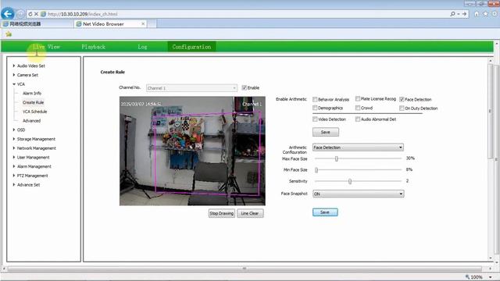The image size is (500, 281).
Task: Click the browser back arrow button
Action: point(8,14)
